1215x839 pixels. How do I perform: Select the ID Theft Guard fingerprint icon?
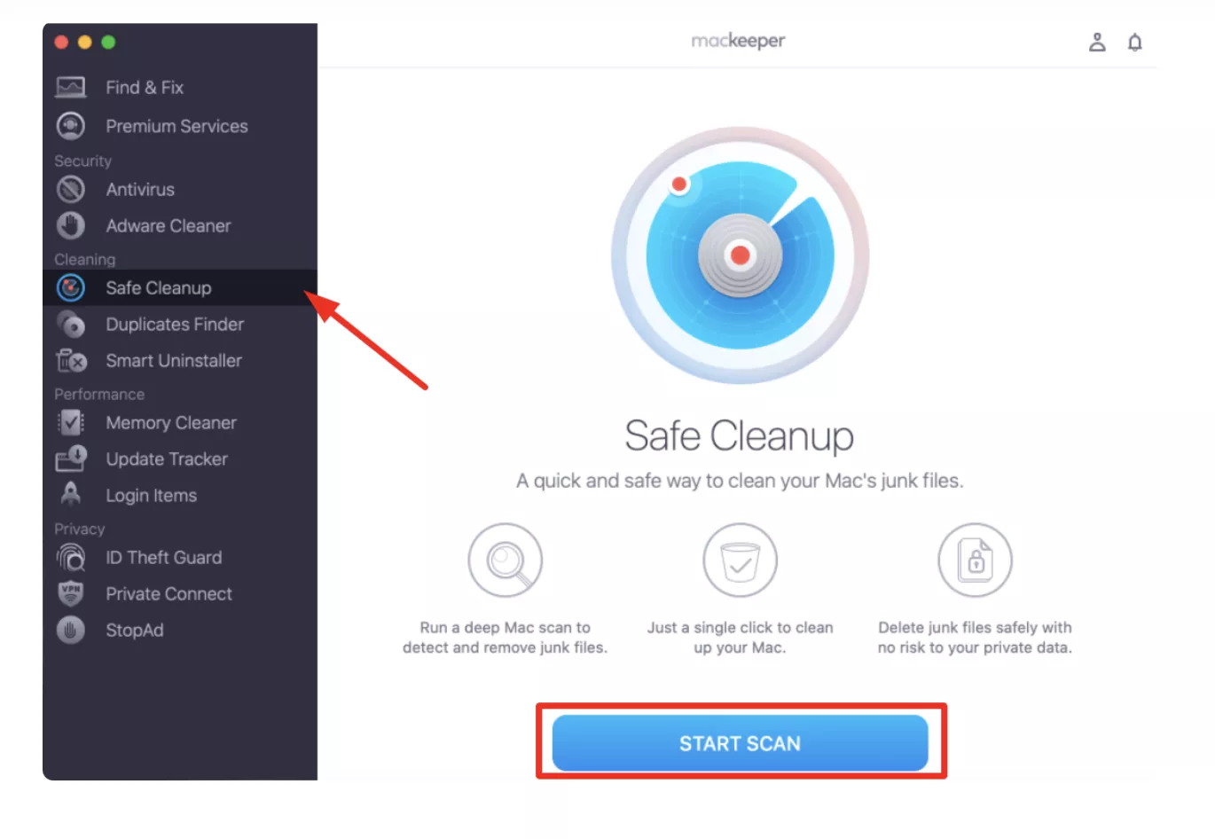(71, 557)
